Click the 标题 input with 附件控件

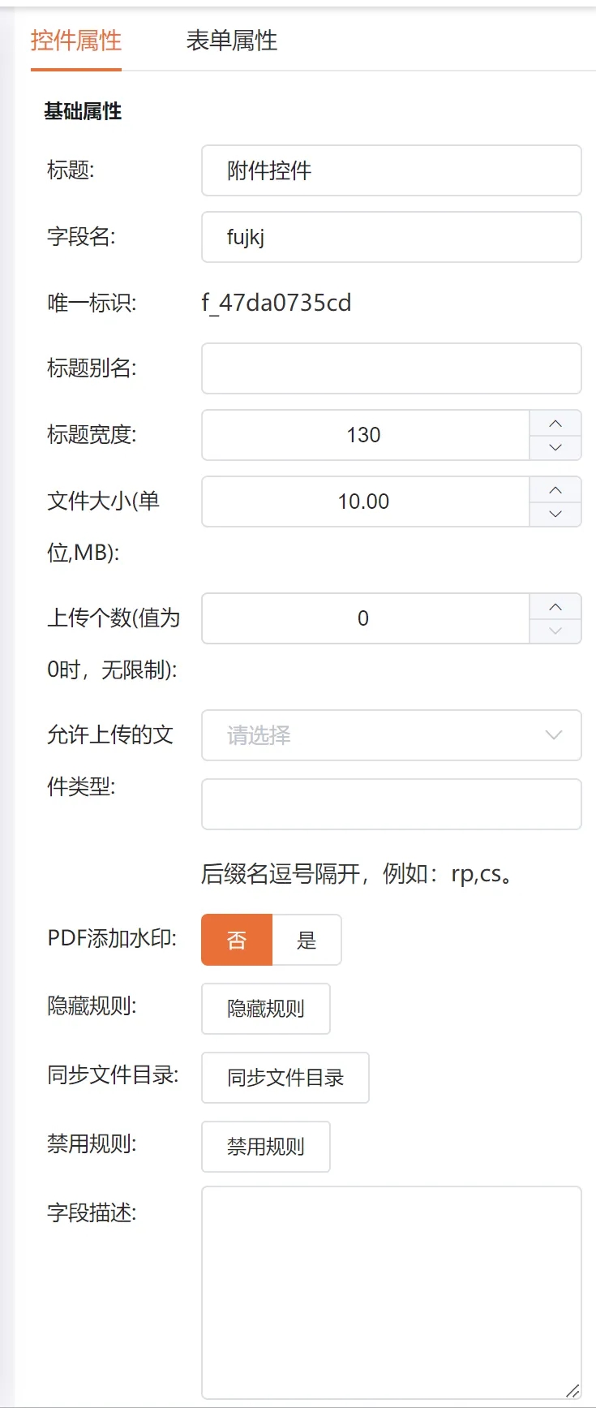[x=391, y=170]
